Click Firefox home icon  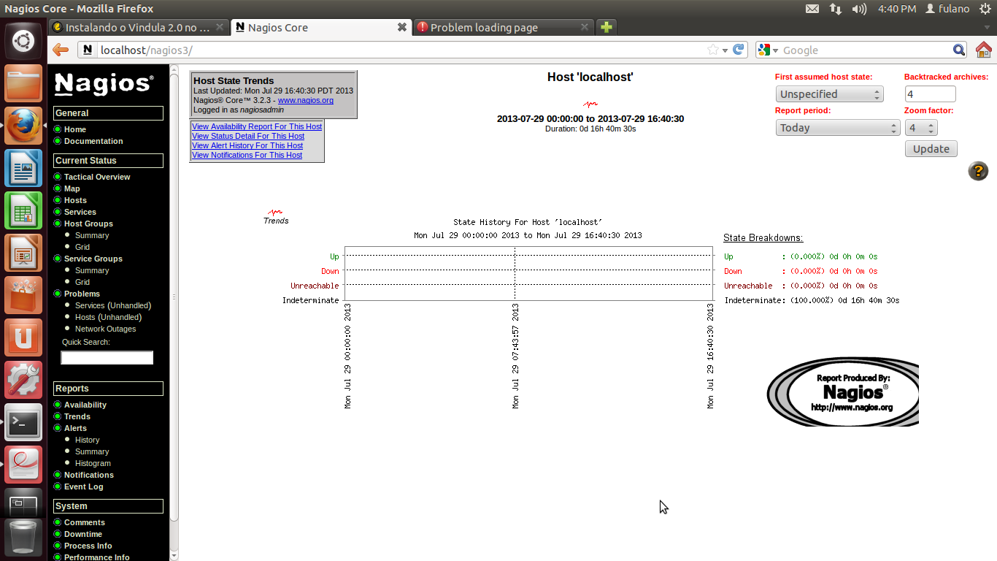tap(984, 50)
